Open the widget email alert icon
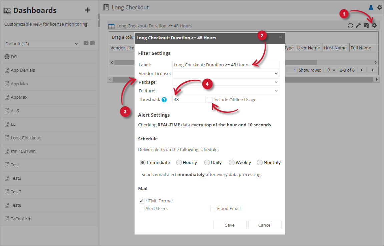Image resolution: width=384 pixels, height=246 pixels. [366, 25]
